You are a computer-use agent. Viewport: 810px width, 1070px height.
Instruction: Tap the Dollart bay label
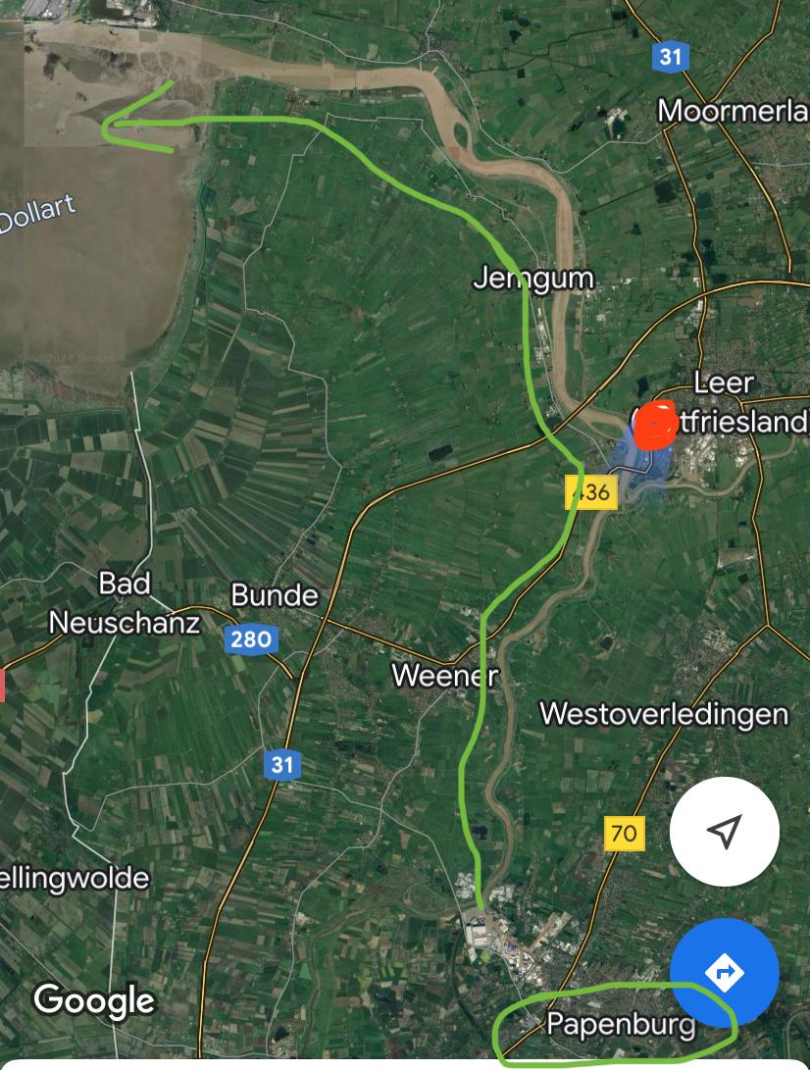coord(37,214)
